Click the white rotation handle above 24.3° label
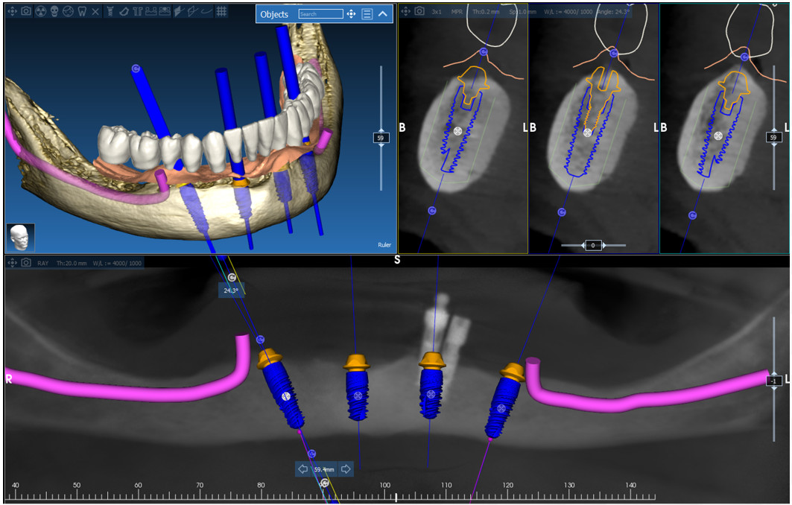The image size is (792, 505). click(231, 278)
